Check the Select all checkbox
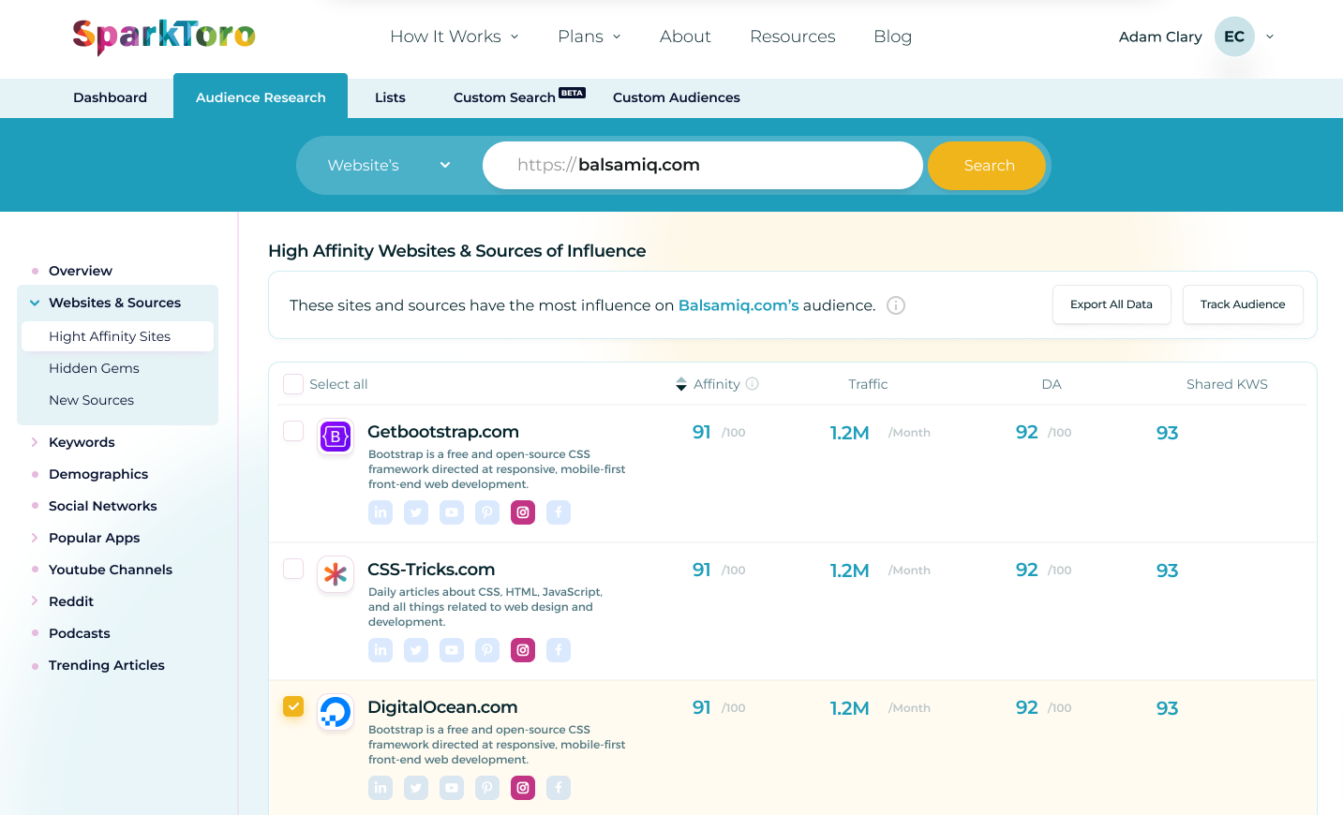 (293, 384)
